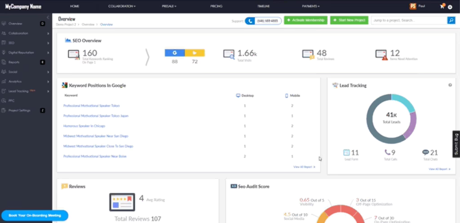Open the Pricing menu item
460x223 pixels.
tap(216, 6)
